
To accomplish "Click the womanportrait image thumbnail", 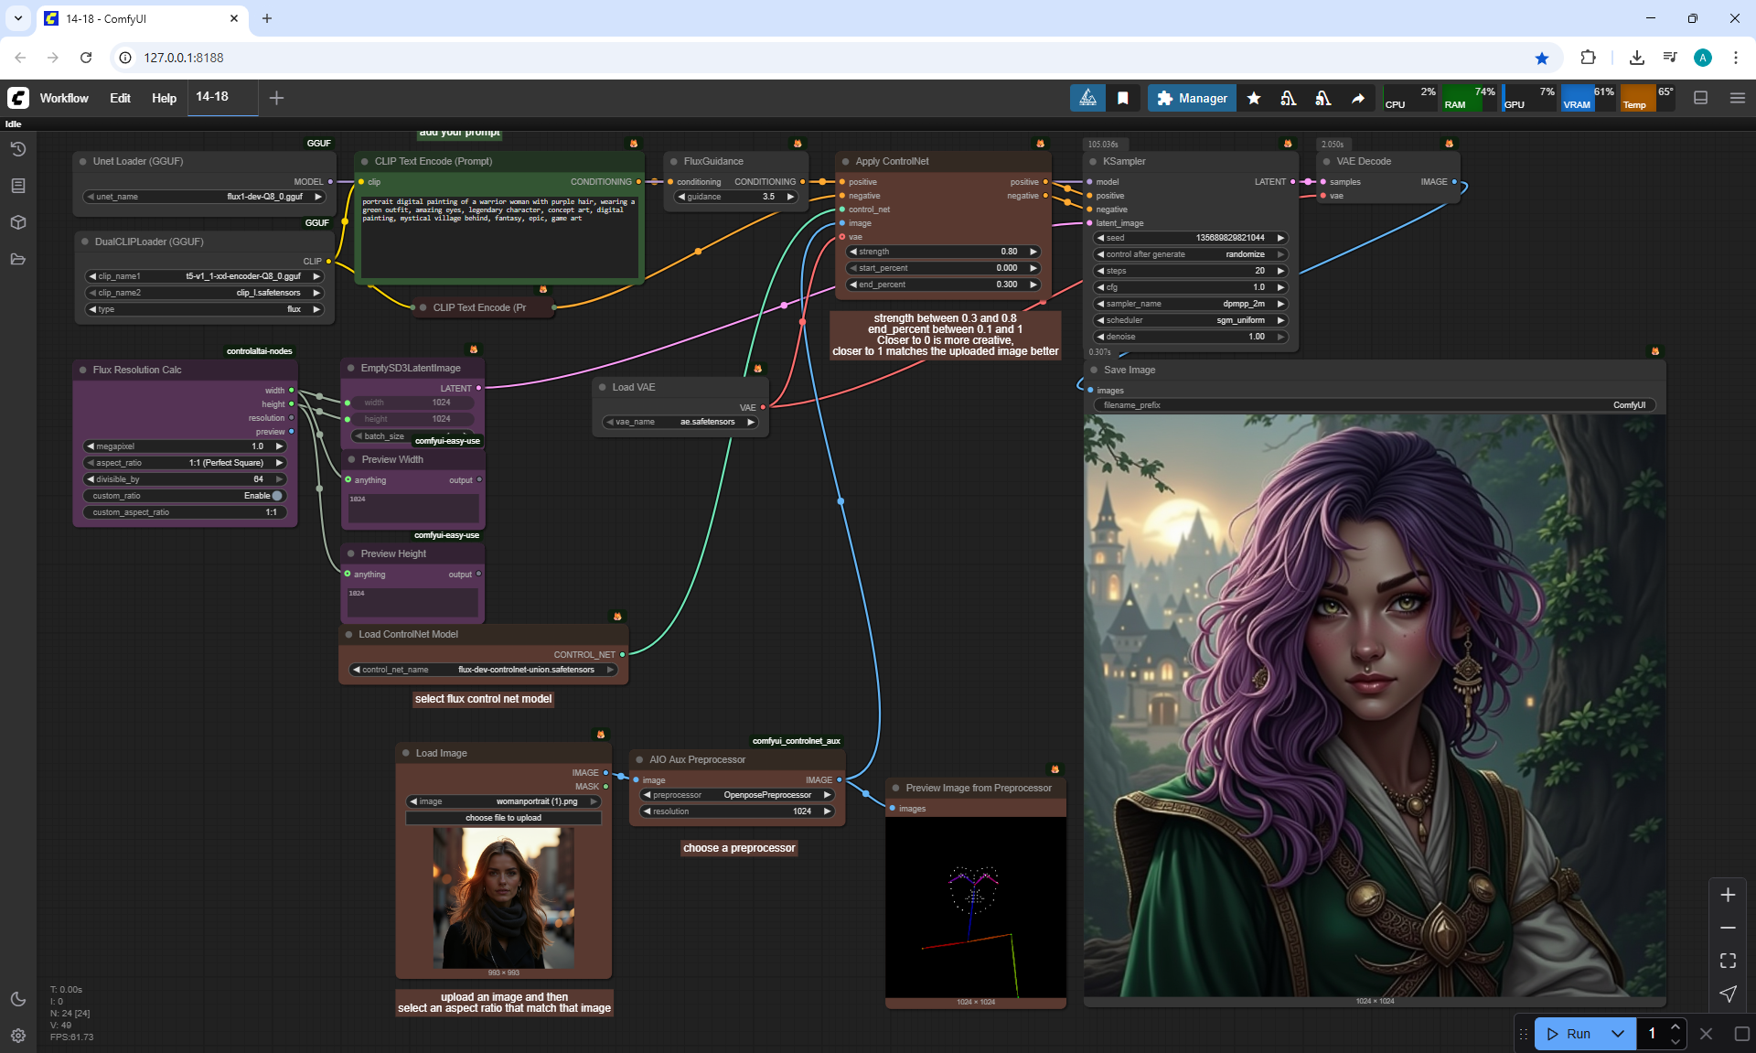I will 504,897.
